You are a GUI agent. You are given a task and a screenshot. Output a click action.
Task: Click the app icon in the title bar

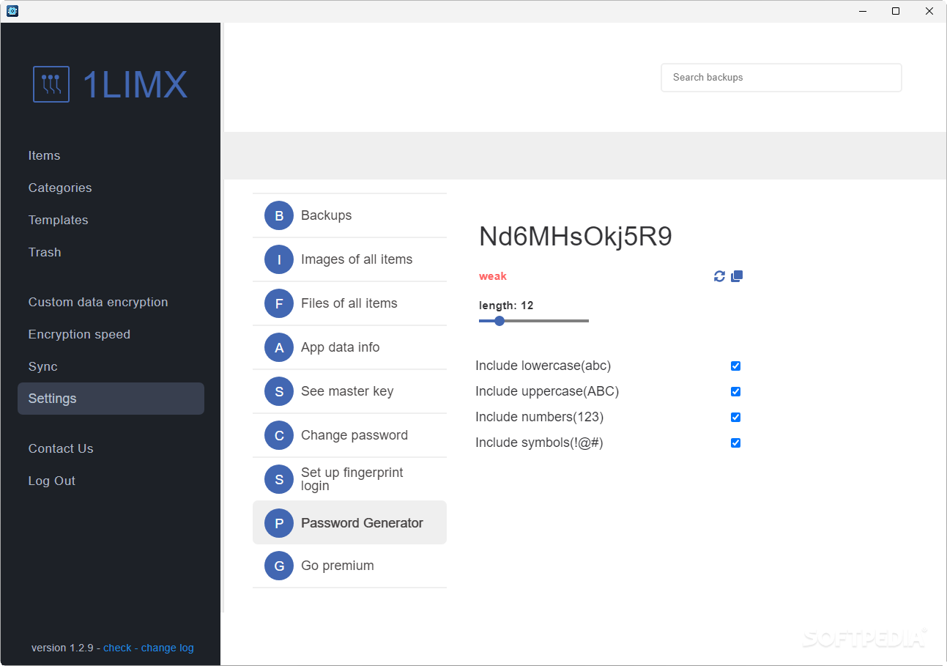coord(12,11)
